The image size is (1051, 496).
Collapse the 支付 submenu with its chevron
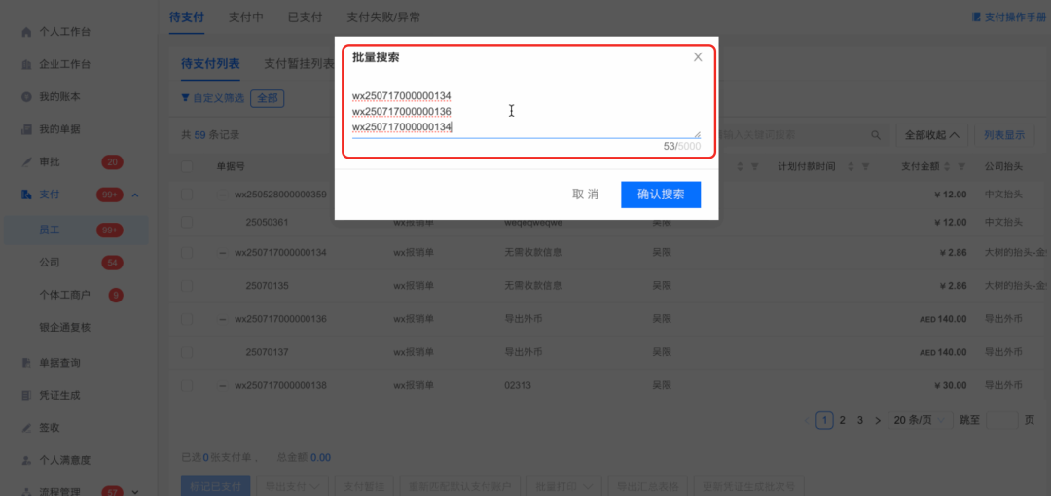coord(135,195)
